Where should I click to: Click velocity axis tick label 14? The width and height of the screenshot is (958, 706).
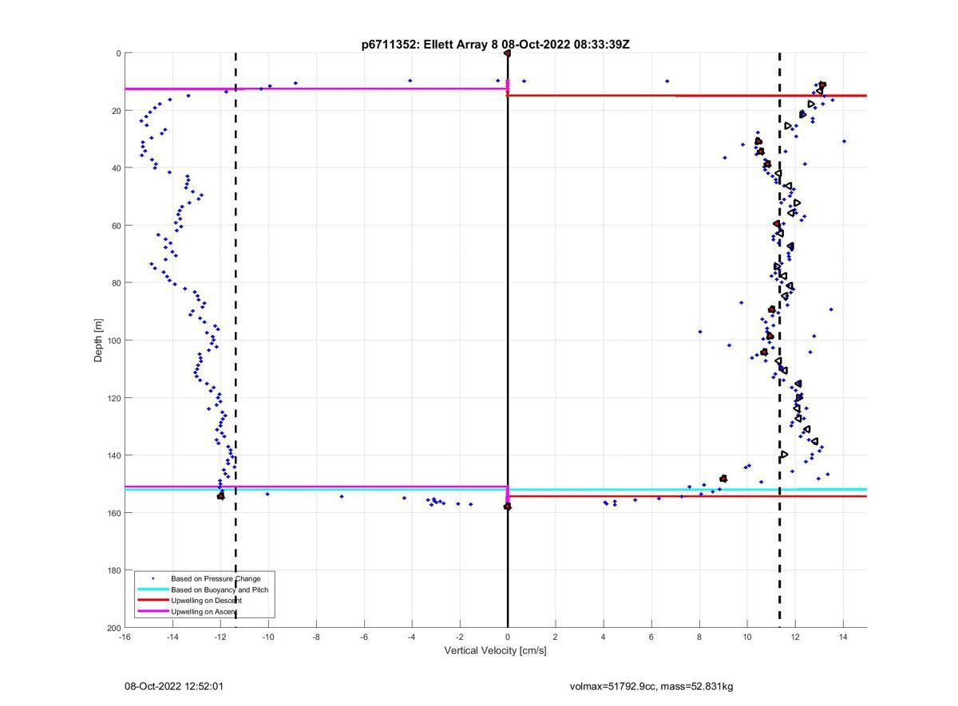coord(843,637)
